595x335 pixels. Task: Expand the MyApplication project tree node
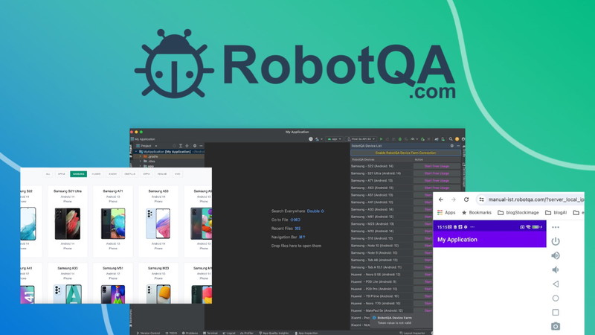(137, 152)
